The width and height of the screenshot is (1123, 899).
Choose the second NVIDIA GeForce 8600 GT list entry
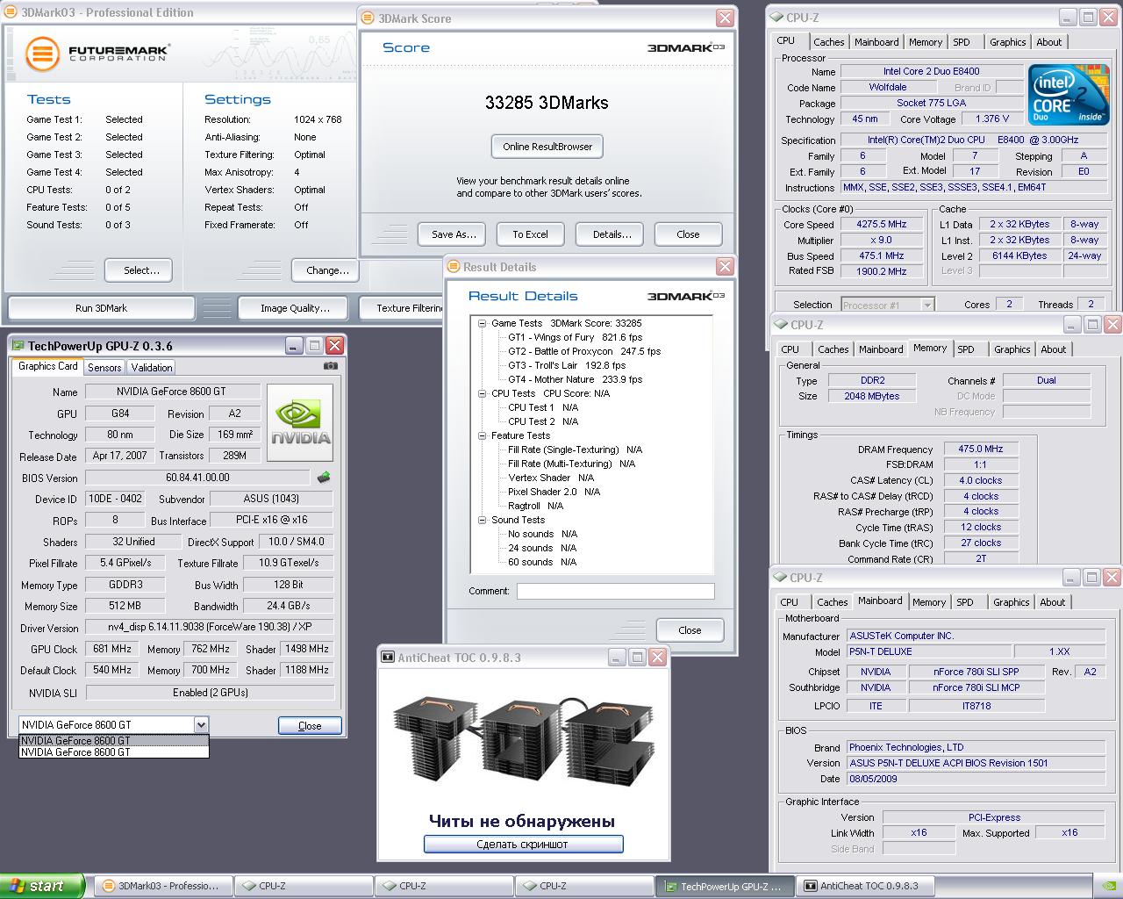114,752
